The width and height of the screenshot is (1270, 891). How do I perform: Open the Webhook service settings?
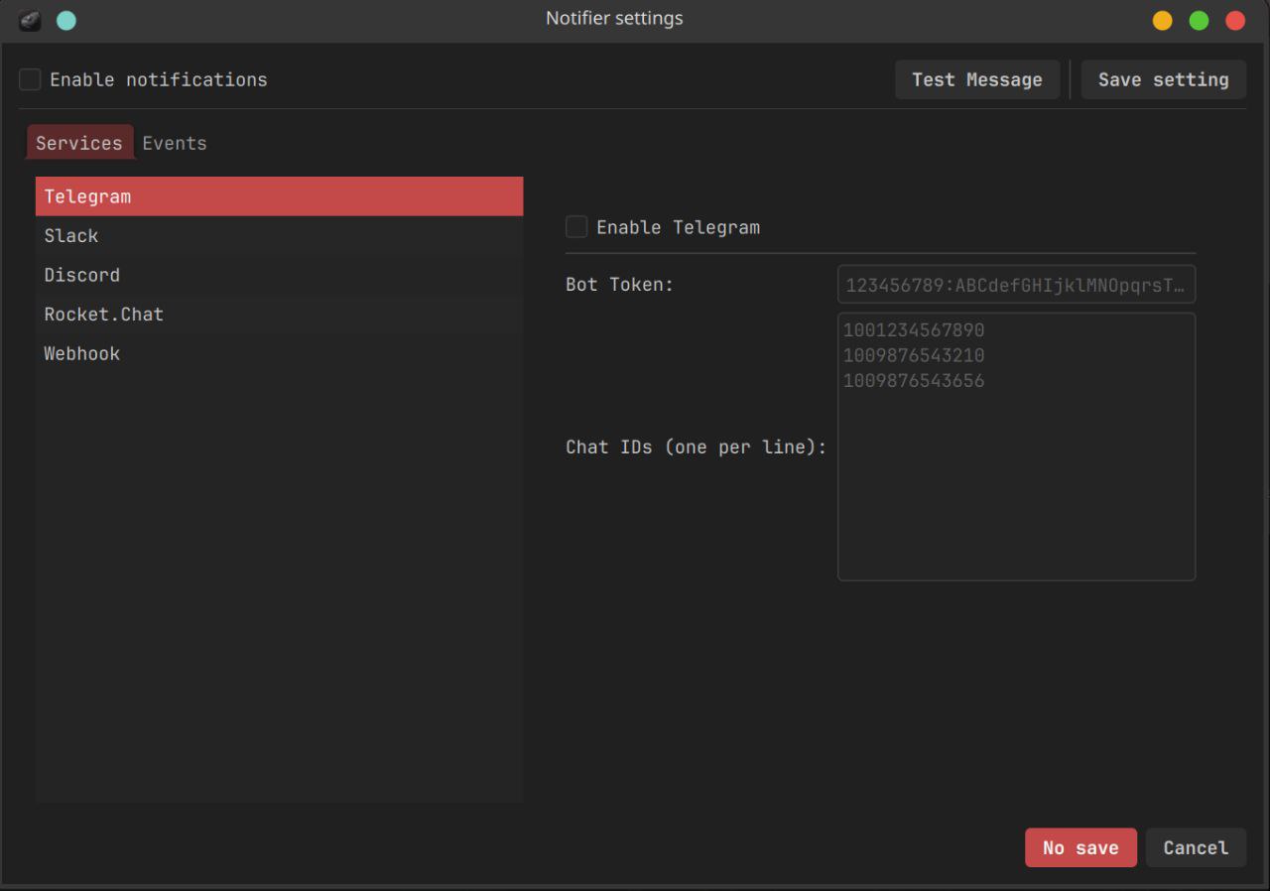(x=279, y=353)
